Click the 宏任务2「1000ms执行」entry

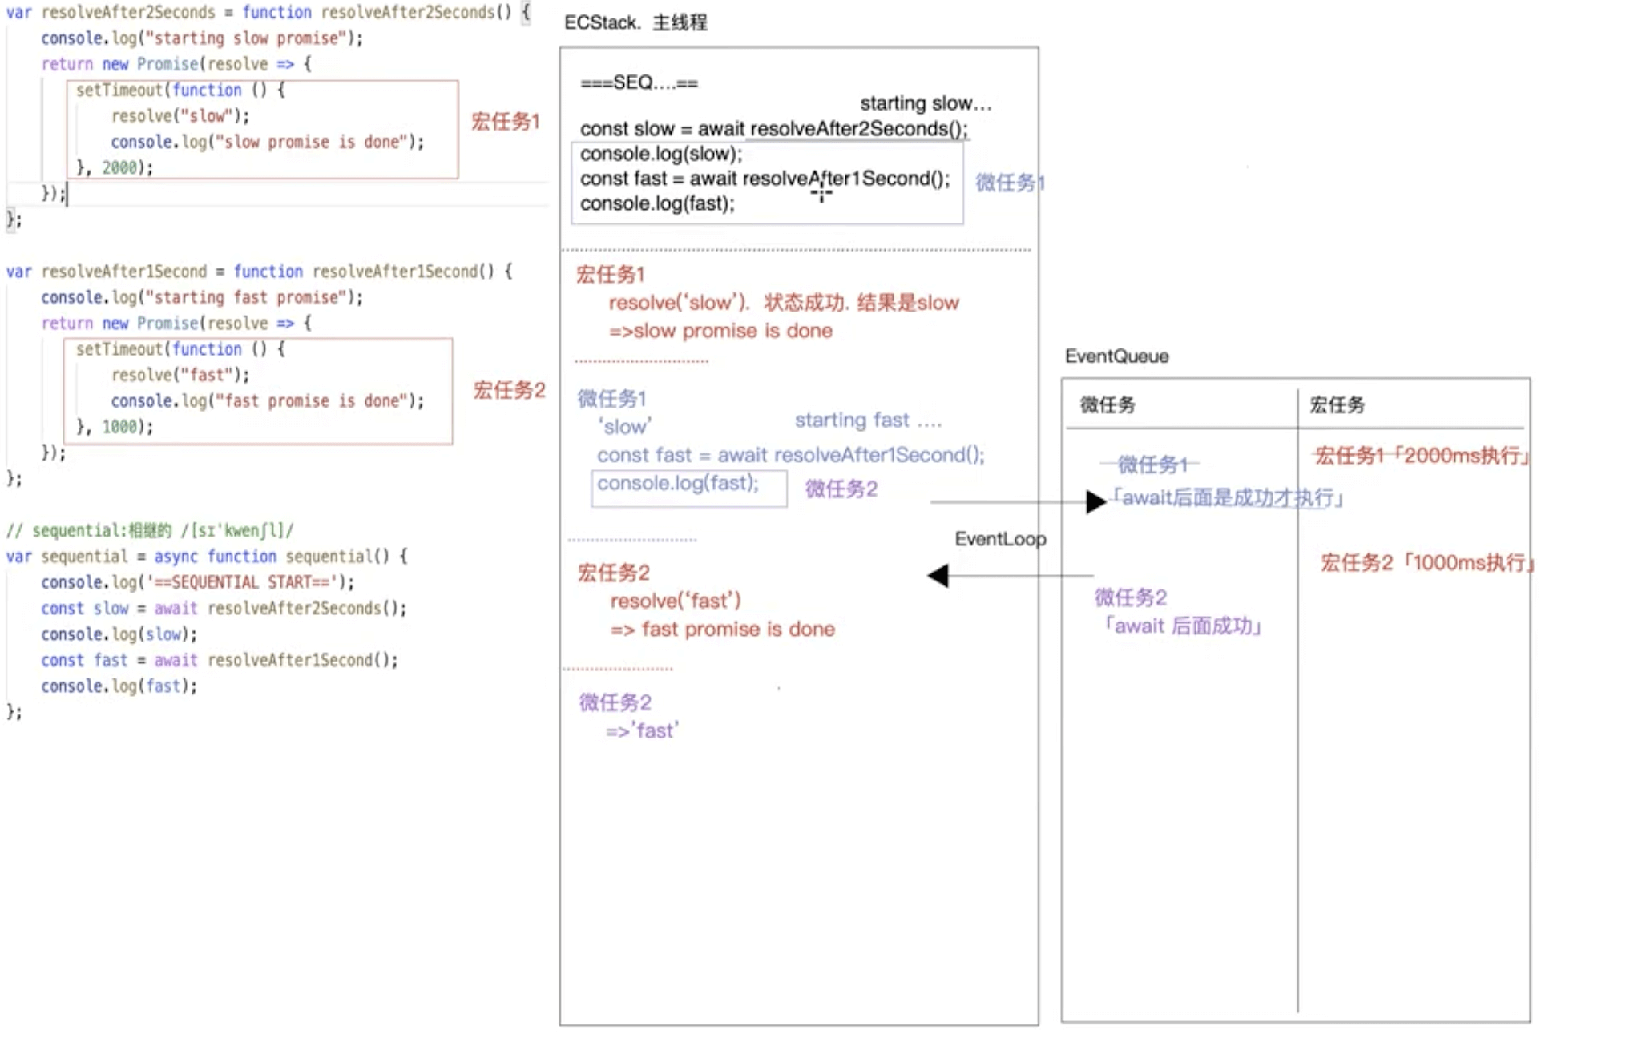pos(1426,562)
